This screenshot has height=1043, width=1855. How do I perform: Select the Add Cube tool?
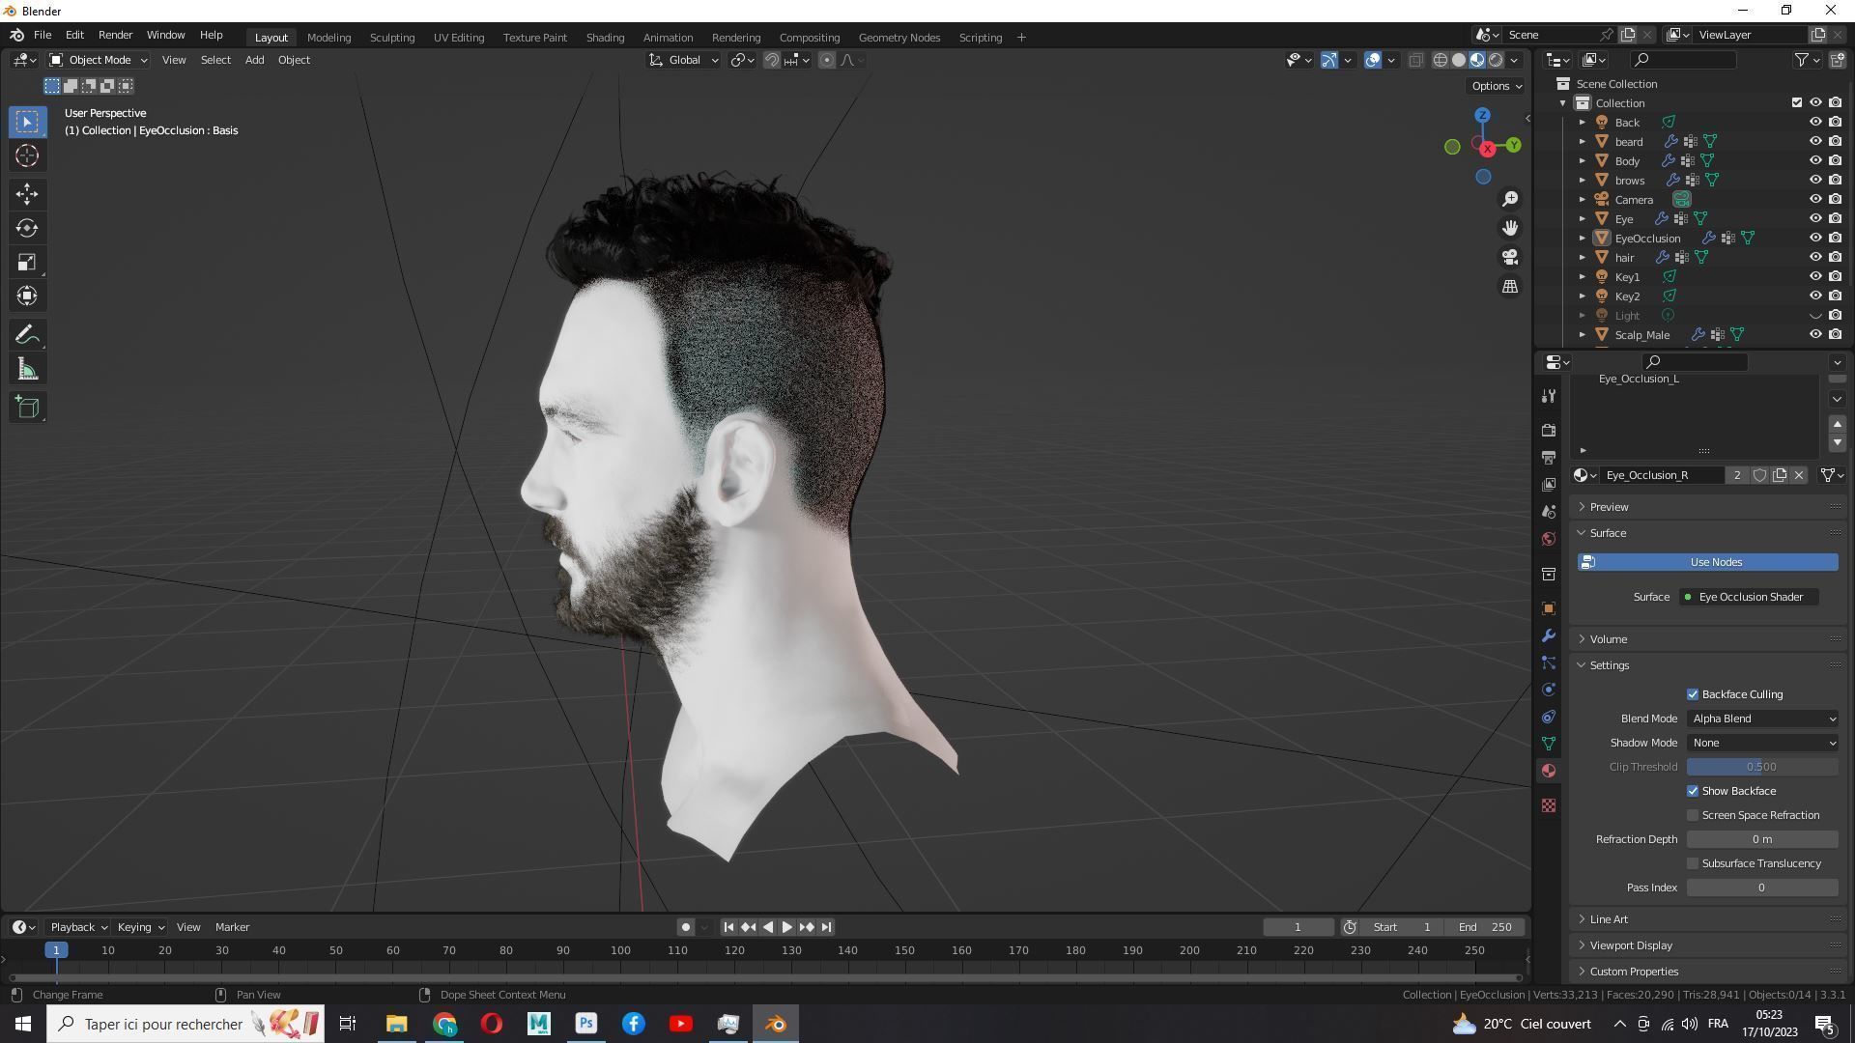(x=27, y=408)
